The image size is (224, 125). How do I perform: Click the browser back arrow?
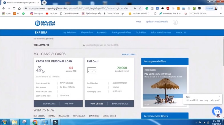(x=3, y=9)
